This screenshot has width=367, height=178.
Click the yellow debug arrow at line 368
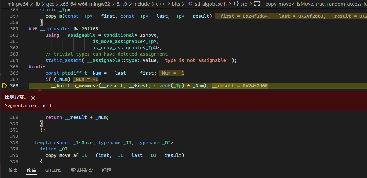pyautogui.click(x=4, y=86)
